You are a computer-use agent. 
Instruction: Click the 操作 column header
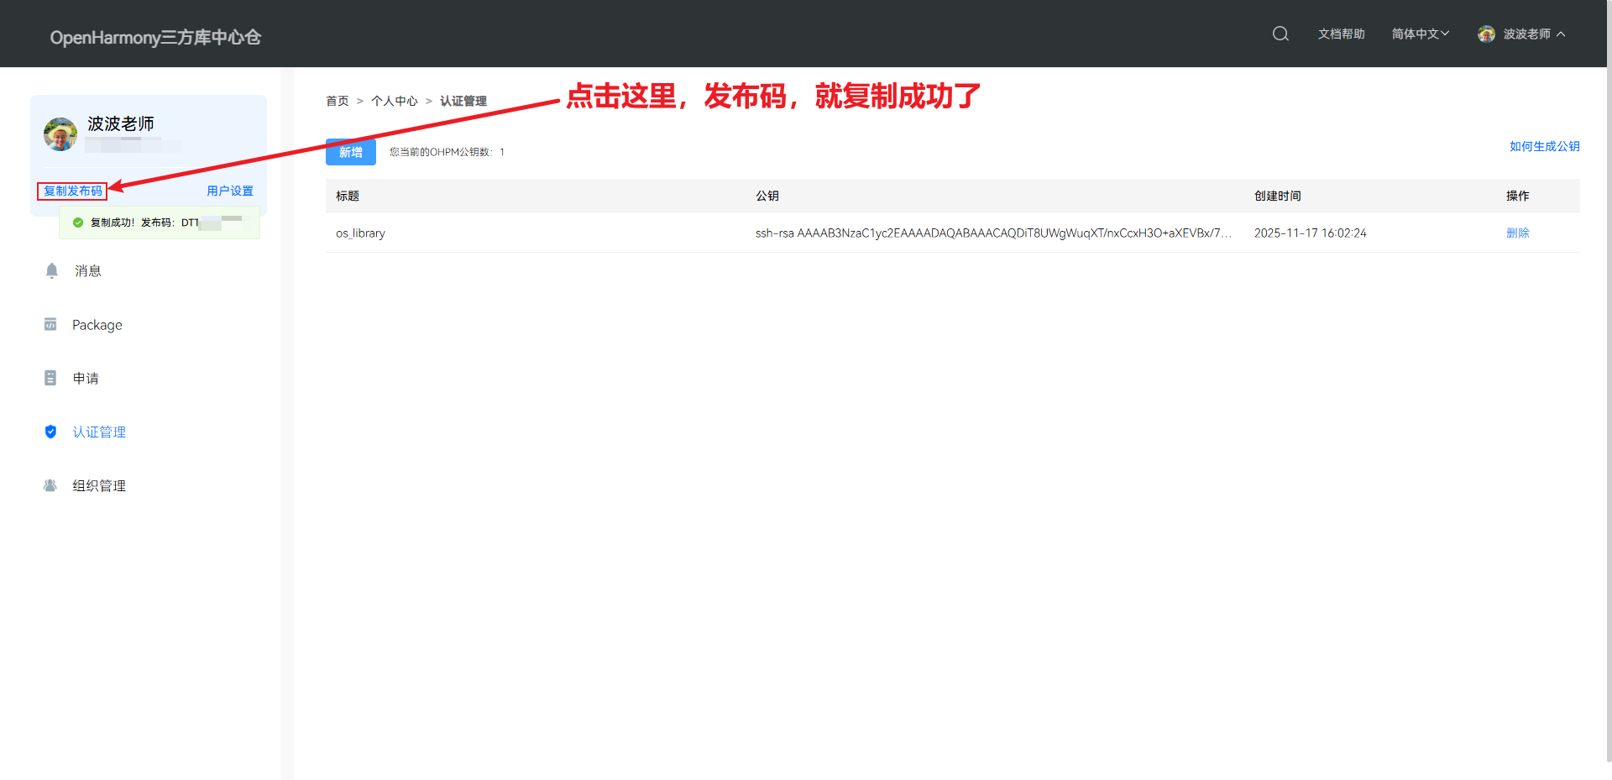(1518, 196)
